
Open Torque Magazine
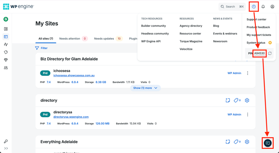pyautogui.click(x=191, y=41)
